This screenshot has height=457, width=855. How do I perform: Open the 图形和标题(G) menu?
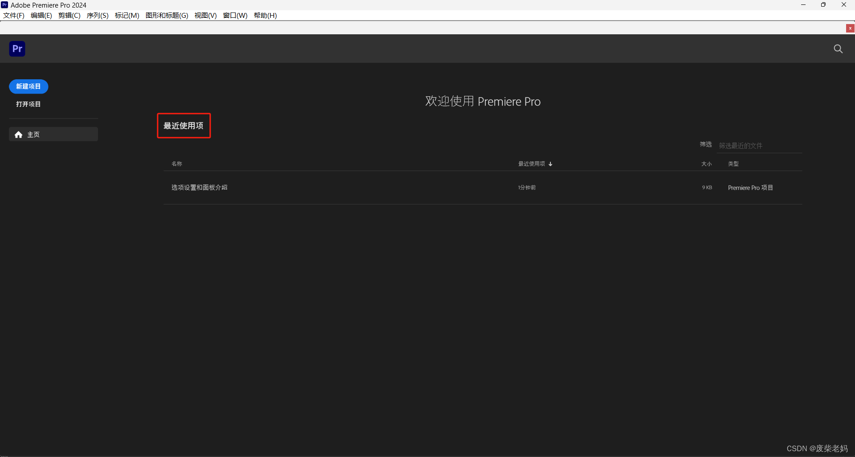[x=167, y=16]
